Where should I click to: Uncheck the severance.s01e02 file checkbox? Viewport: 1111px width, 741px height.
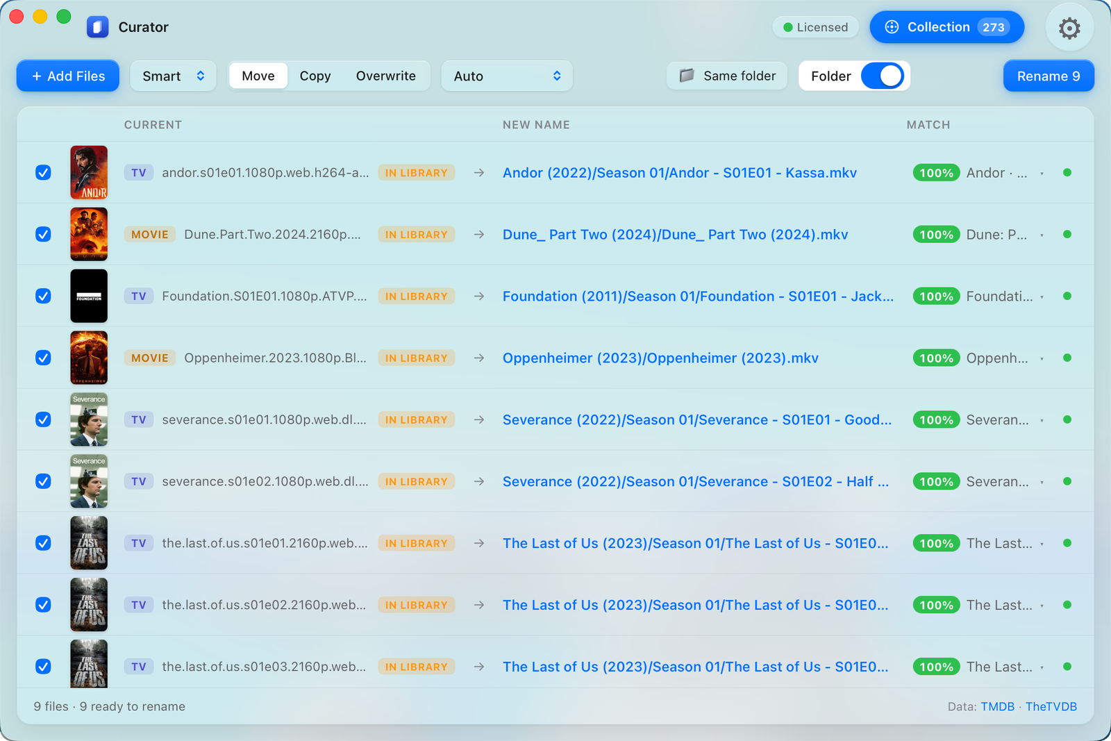(x=43, y=481)
